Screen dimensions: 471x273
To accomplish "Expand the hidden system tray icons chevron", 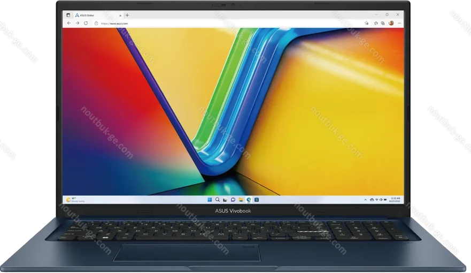I will (x=365, y=200).
